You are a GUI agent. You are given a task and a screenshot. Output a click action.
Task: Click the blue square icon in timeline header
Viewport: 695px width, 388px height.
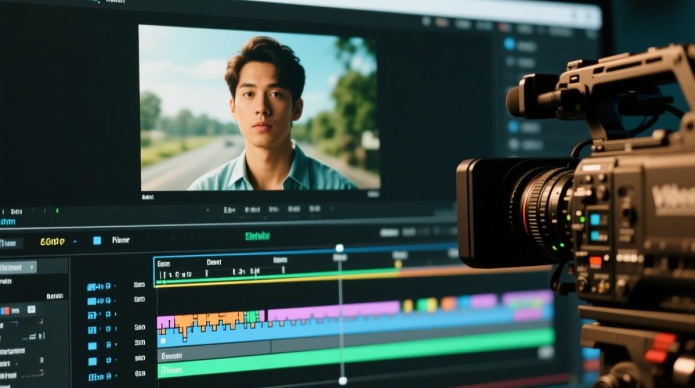click(97, 241)
